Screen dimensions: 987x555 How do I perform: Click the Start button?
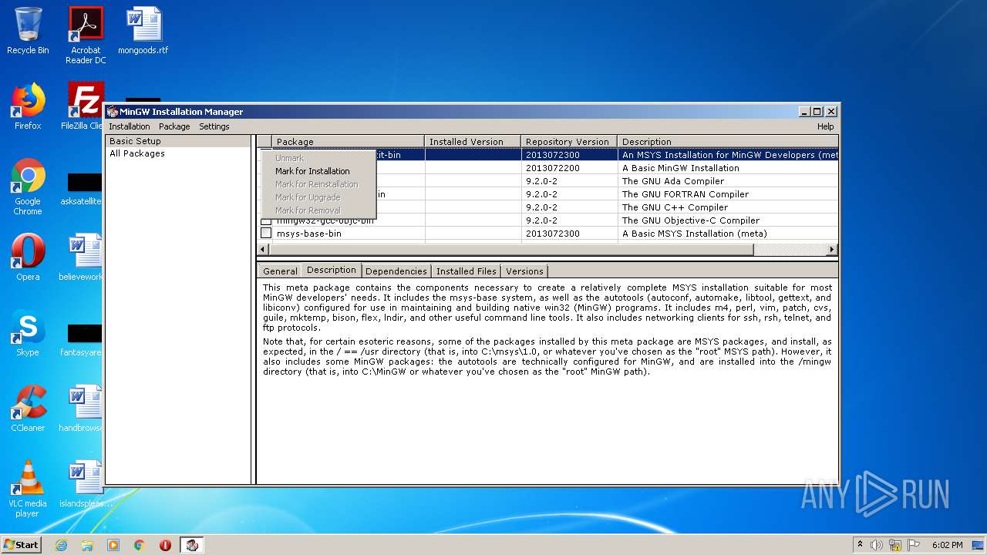coord(22,544)
